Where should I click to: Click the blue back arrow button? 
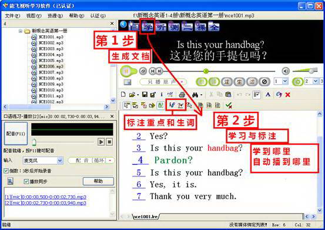(x=123, y=25)
